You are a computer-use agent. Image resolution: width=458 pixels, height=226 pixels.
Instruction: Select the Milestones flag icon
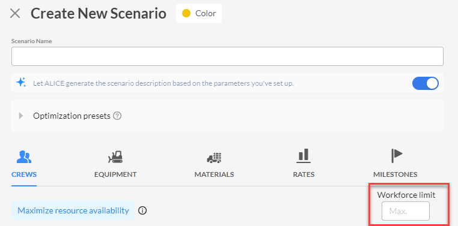(396, 156)
